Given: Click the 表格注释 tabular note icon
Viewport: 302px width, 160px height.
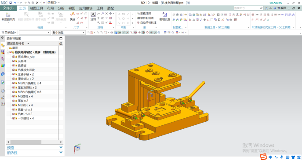Looking at the screenshot, I should click(138, 14).
